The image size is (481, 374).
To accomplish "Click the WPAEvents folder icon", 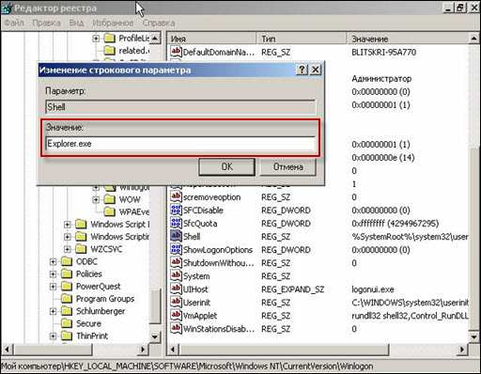I will (109, 211).
